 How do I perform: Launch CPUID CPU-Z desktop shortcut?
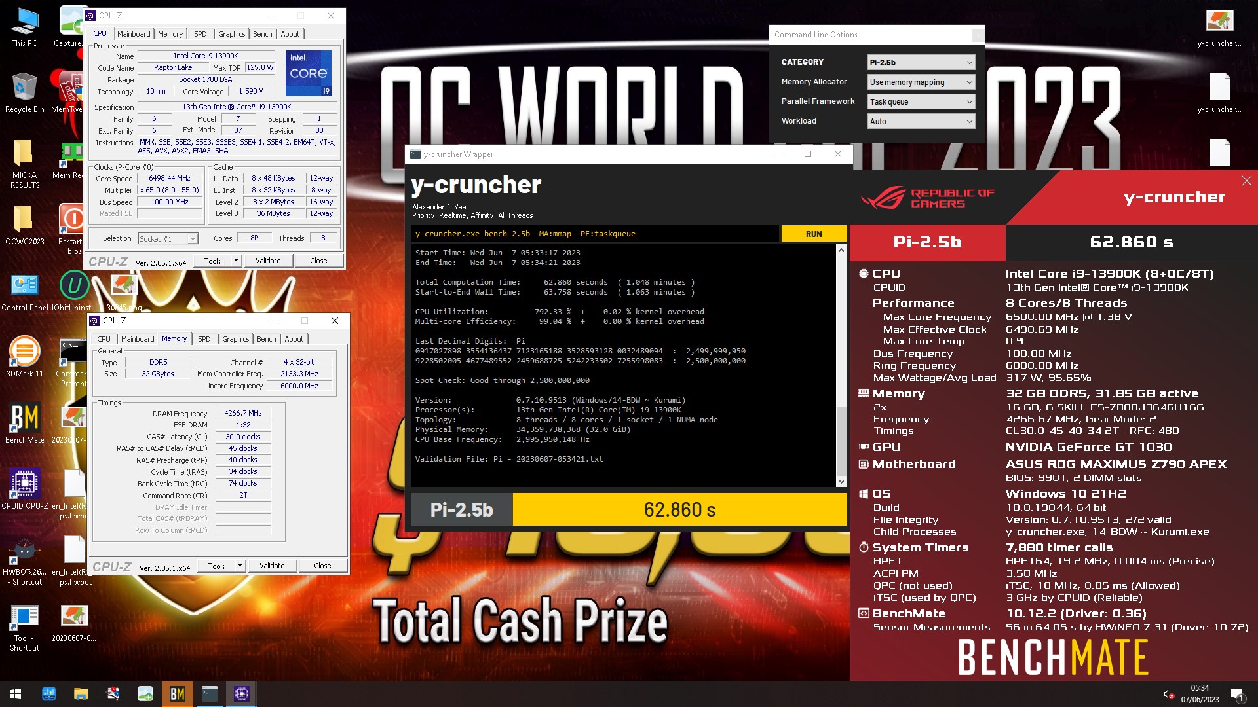(25, 490)
